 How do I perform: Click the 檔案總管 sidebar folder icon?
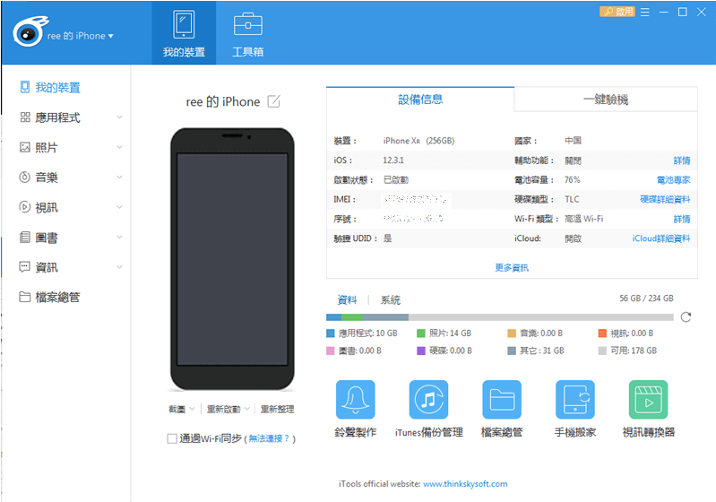point(25,297)
